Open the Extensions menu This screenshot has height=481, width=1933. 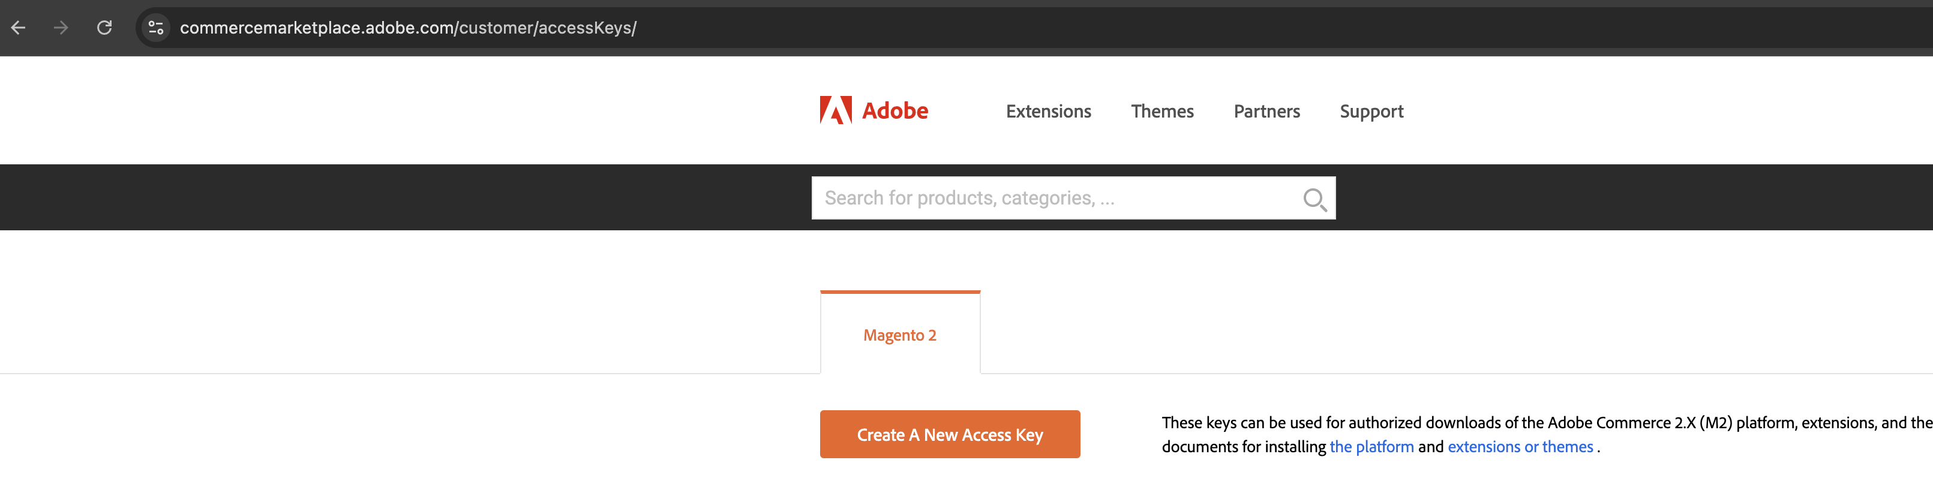tap(1047, 111)
